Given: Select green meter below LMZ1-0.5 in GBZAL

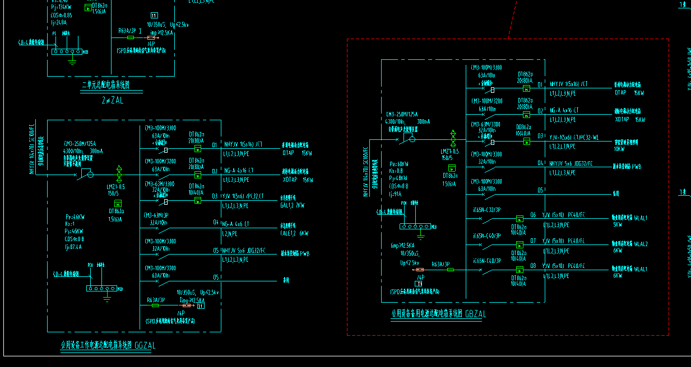Looking at the screenshot, I should pos(452,168).
